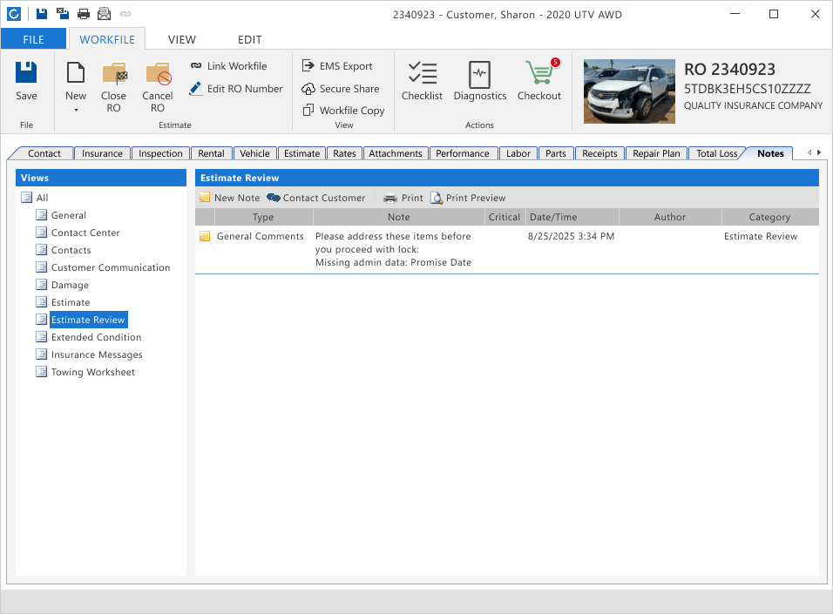The height and width of the screenshot is (614, 833).
Task: Switch to the Vehicle tab
Action: point(254,153)
